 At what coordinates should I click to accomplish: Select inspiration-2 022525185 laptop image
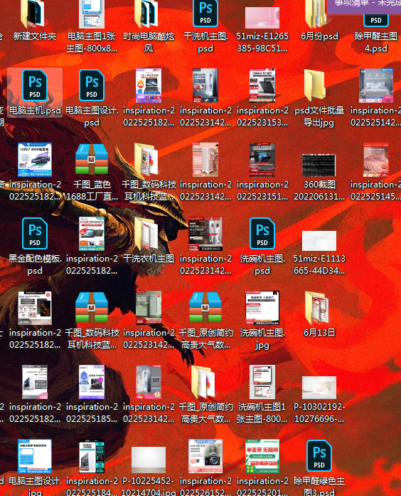pos(92,381)
